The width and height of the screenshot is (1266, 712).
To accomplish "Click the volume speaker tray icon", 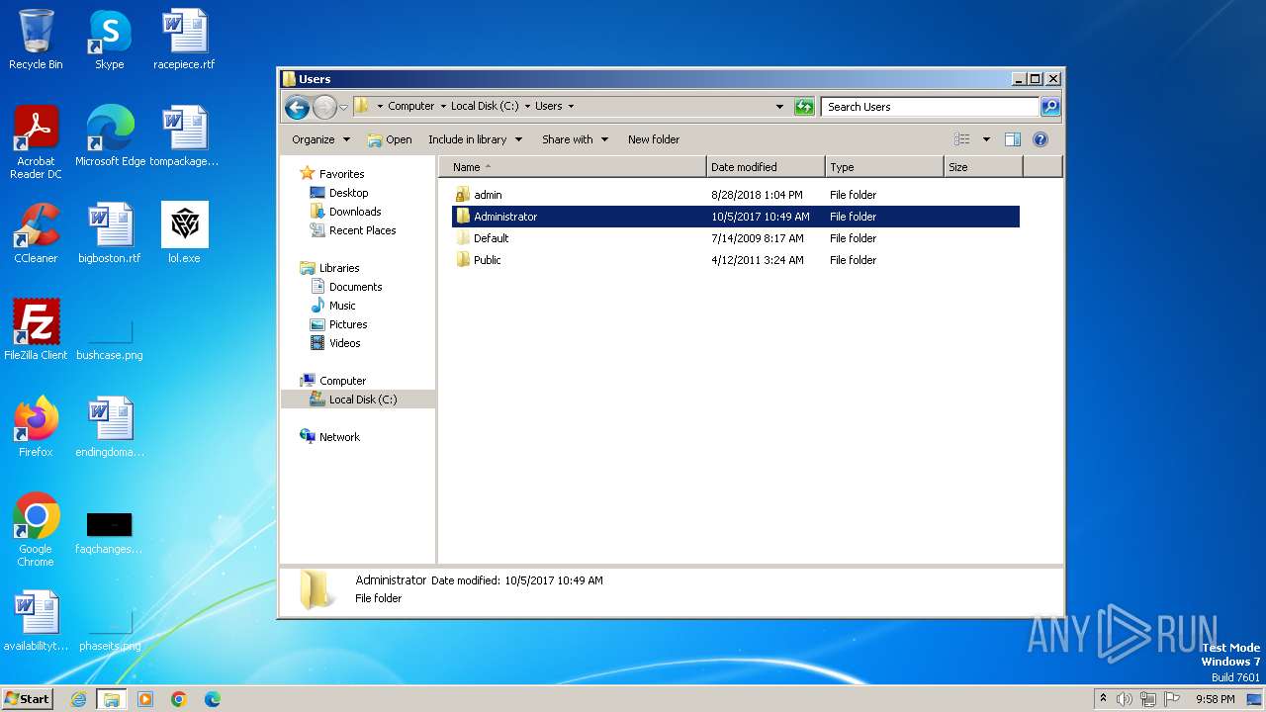I will coord(1125,699).
